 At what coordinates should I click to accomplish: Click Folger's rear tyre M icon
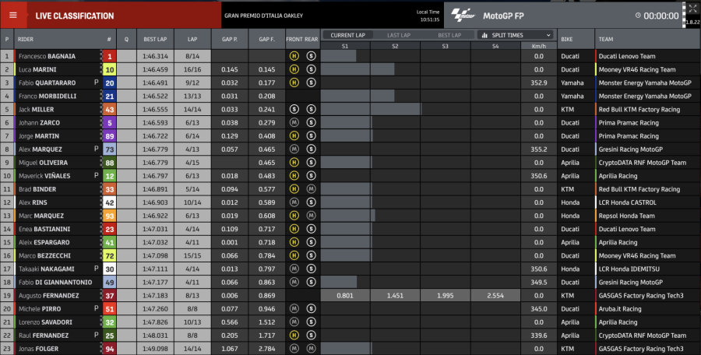(311, 349)
